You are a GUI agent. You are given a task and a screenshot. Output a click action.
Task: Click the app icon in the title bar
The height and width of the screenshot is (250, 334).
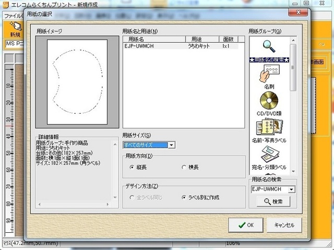(x=5, y=5)
